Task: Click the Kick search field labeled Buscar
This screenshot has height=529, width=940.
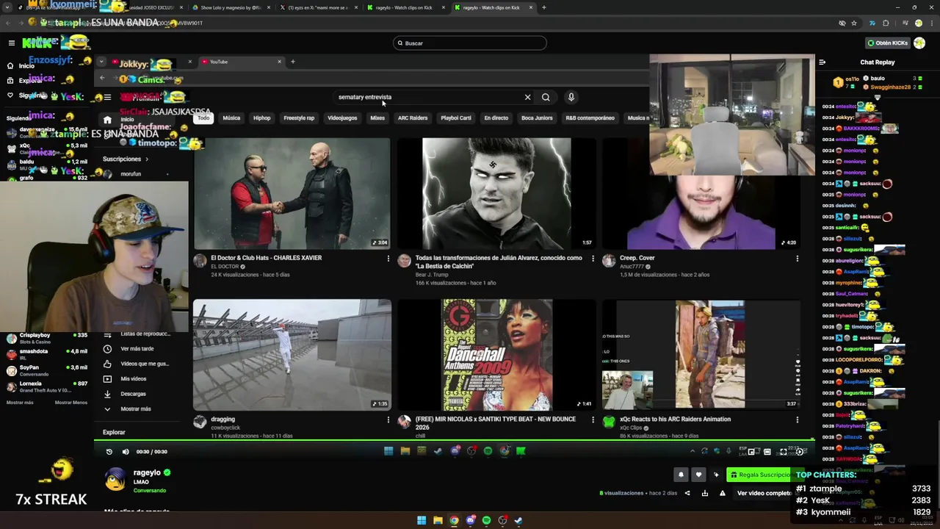Action: point(470,43)
